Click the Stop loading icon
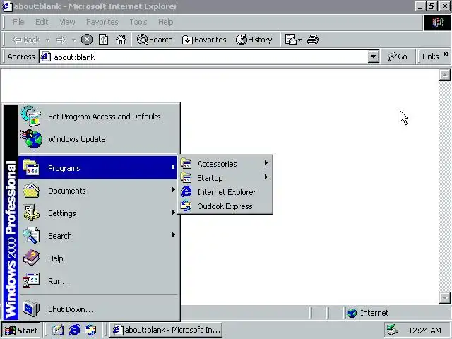Image resolution: width=452 pixels, height=339 pixels. point(87,40)
